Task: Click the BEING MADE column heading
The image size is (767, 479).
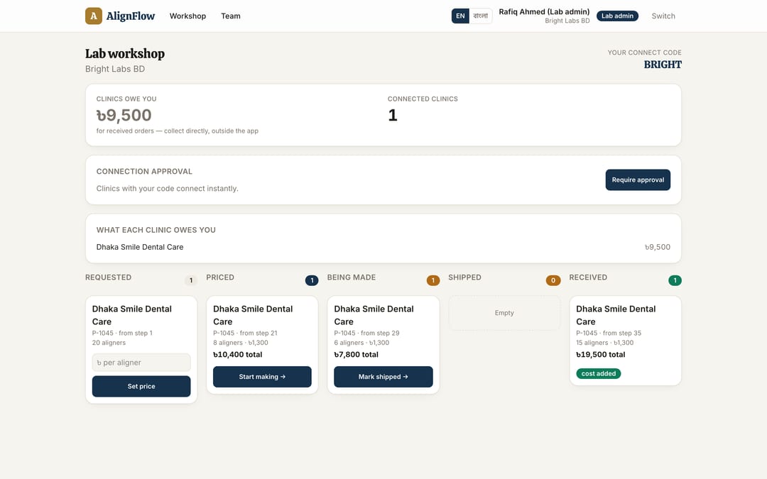Action: 352,277
